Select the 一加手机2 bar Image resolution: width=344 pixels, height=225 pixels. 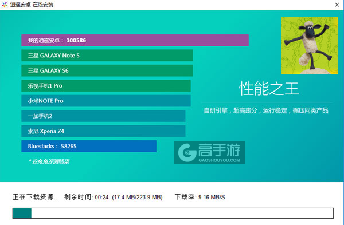(x=103, y=116)
